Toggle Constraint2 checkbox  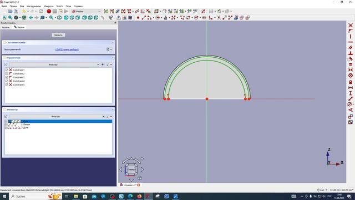(x=7, y=73)
